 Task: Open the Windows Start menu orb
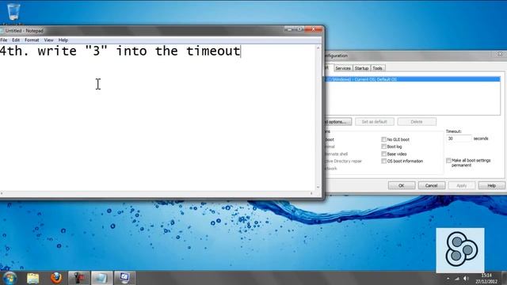(10, 278)
